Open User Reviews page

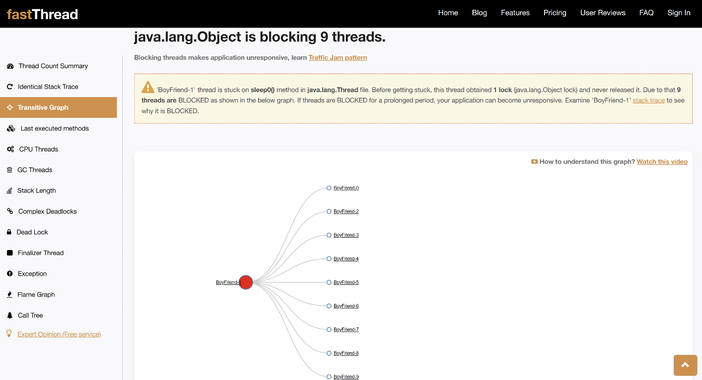click(x=603, y=13)
